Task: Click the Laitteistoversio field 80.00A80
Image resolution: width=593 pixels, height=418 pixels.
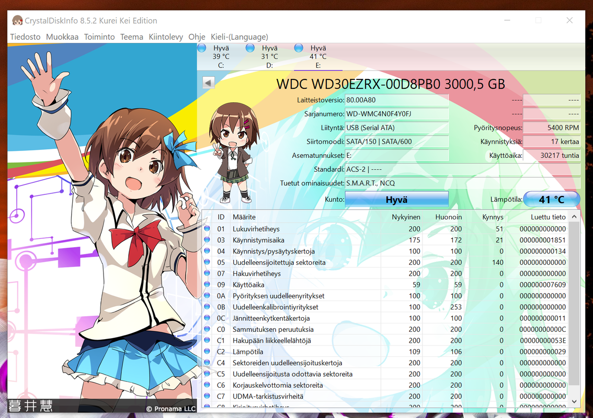Action: 397,100
